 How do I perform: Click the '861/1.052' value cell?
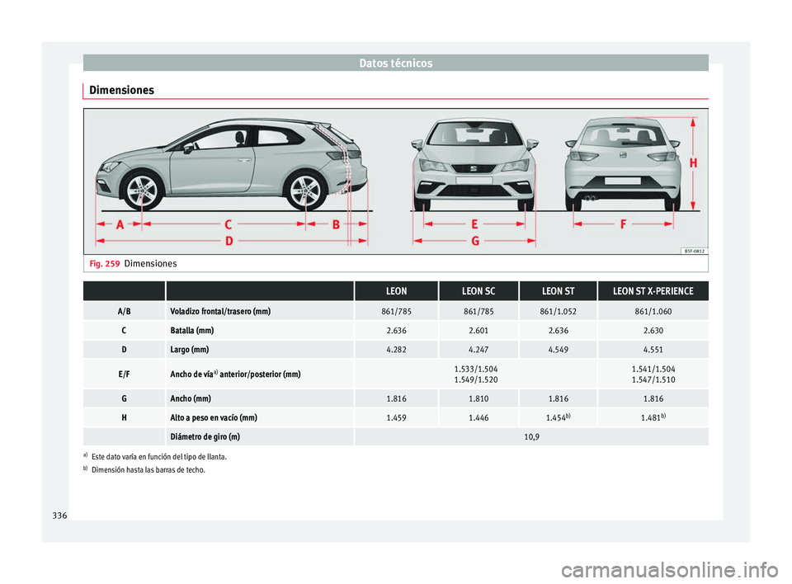coord(559,311)
